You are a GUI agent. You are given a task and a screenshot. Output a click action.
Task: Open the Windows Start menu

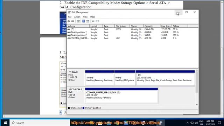(x=5, y=123)
